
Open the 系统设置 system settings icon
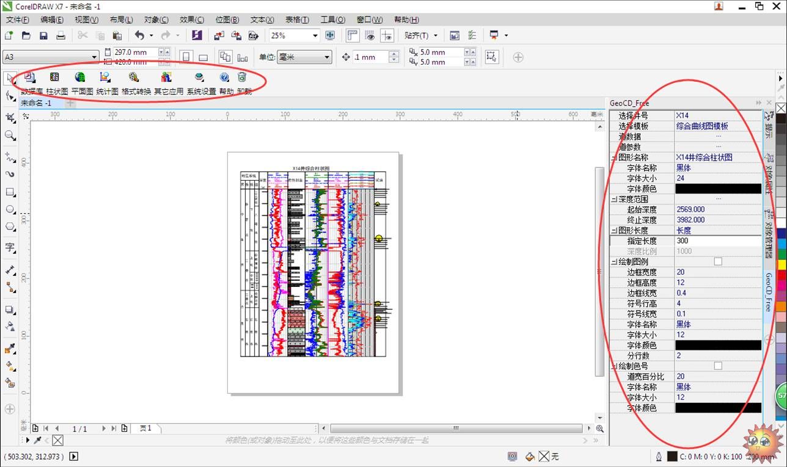[199, 78]
